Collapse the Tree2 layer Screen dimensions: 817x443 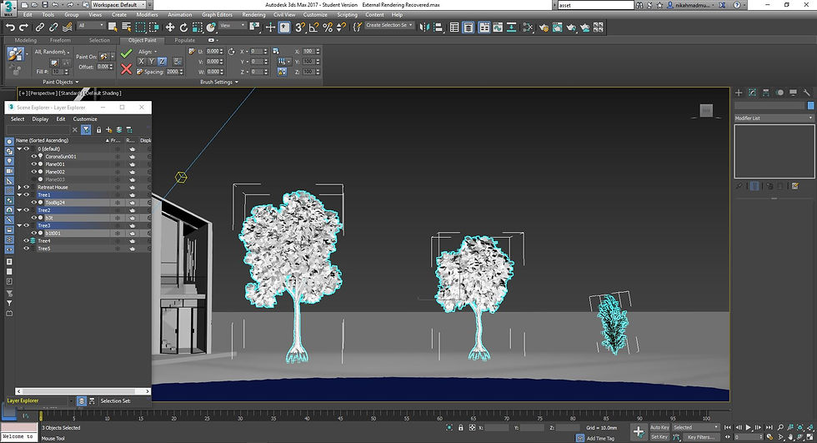[x=20, y=210]
